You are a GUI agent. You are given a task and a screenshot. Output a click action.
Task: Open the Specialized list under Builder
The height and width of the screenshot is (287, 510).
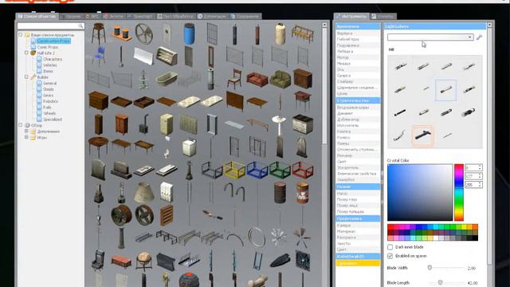[x=53, y=120]
